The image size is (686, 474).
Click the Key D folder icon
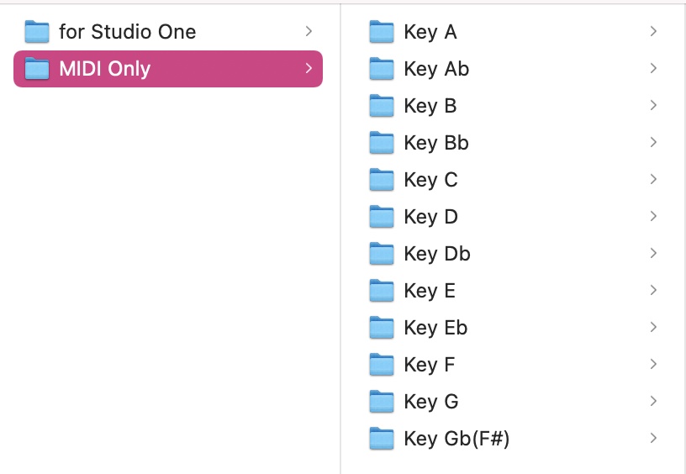382,217
